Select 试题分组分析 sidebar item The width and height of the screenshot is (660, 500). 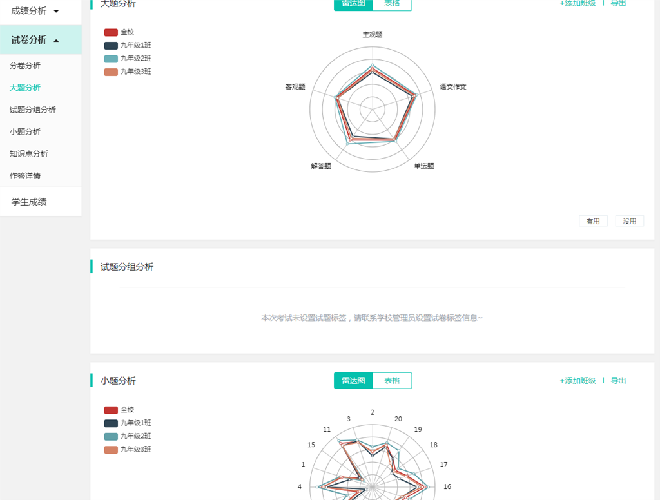pyautogui.click(x=32, y=110)
